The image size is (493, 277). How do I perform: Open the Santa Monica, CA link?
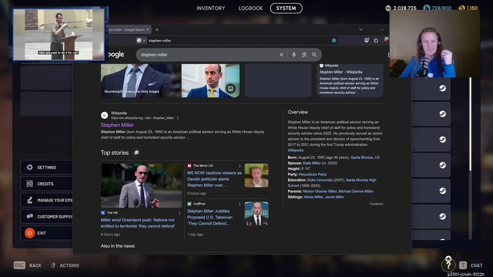(365, 157)
